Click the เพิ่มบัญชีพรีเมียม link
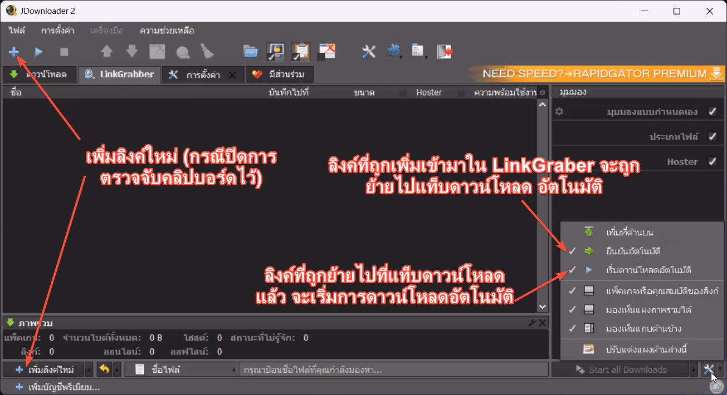Screen dimensions: 727x395 (58, 387)
